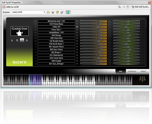Open the 081 Square Wave instrument slot

pyautogui.click(x=56, y=47)
